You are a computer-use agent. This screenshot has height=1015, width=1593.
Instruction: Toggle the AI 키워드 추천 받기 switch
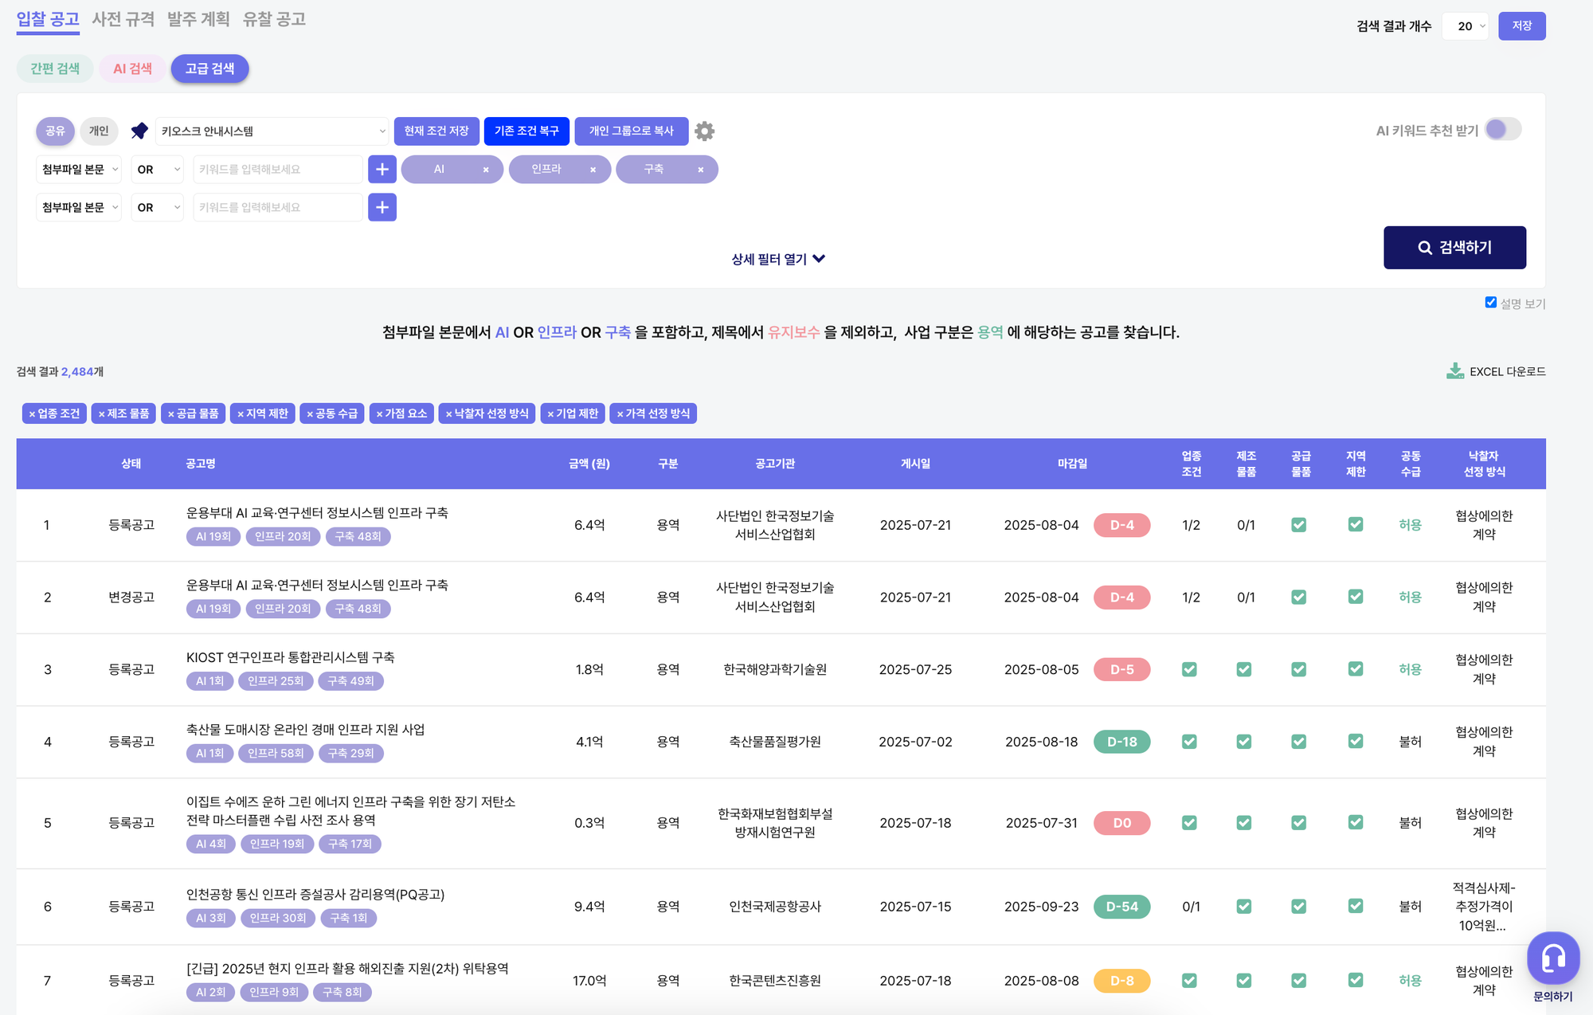(1502, 130)
